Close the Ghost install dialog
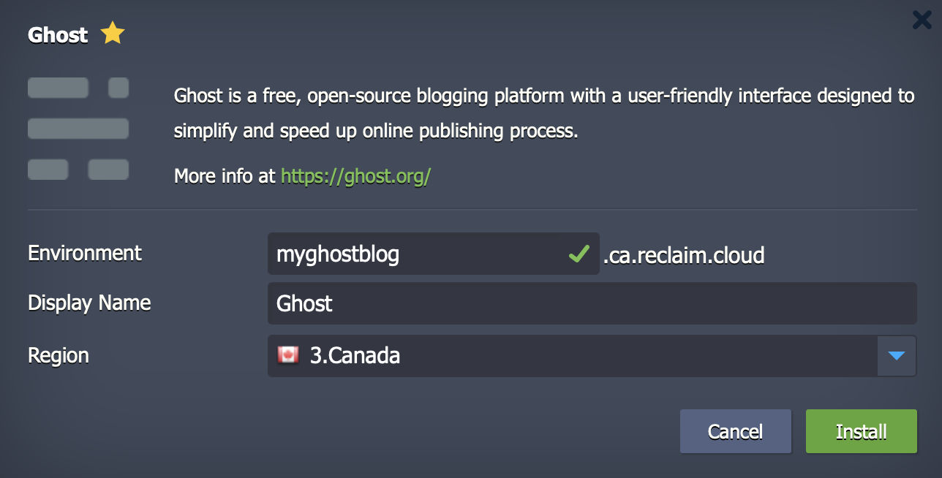The width and height of the screenshot is (942, 478). coord(922,20)
